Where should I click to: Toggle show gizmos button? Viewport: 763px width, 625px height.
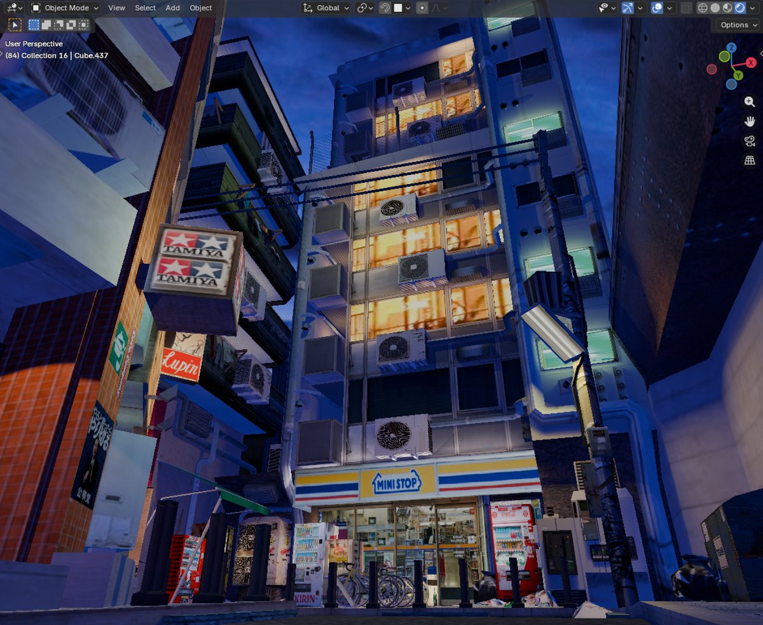(628, 8)
